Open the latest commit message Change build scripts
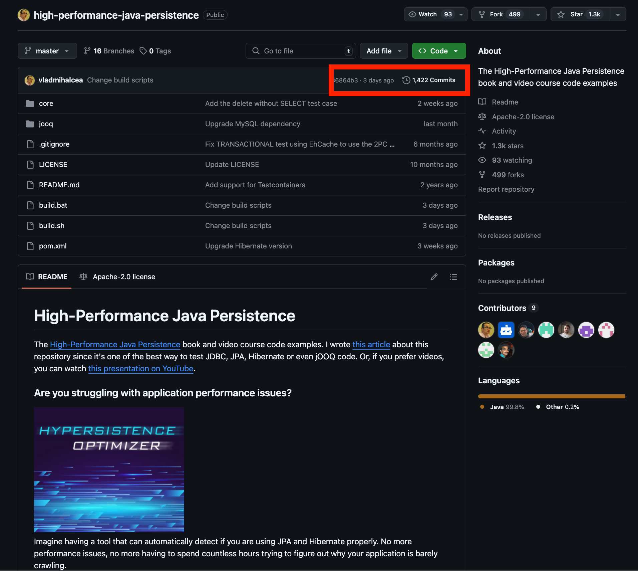This screenshot has width=638, height=571. pyautogui.click(x=120, y=80)
